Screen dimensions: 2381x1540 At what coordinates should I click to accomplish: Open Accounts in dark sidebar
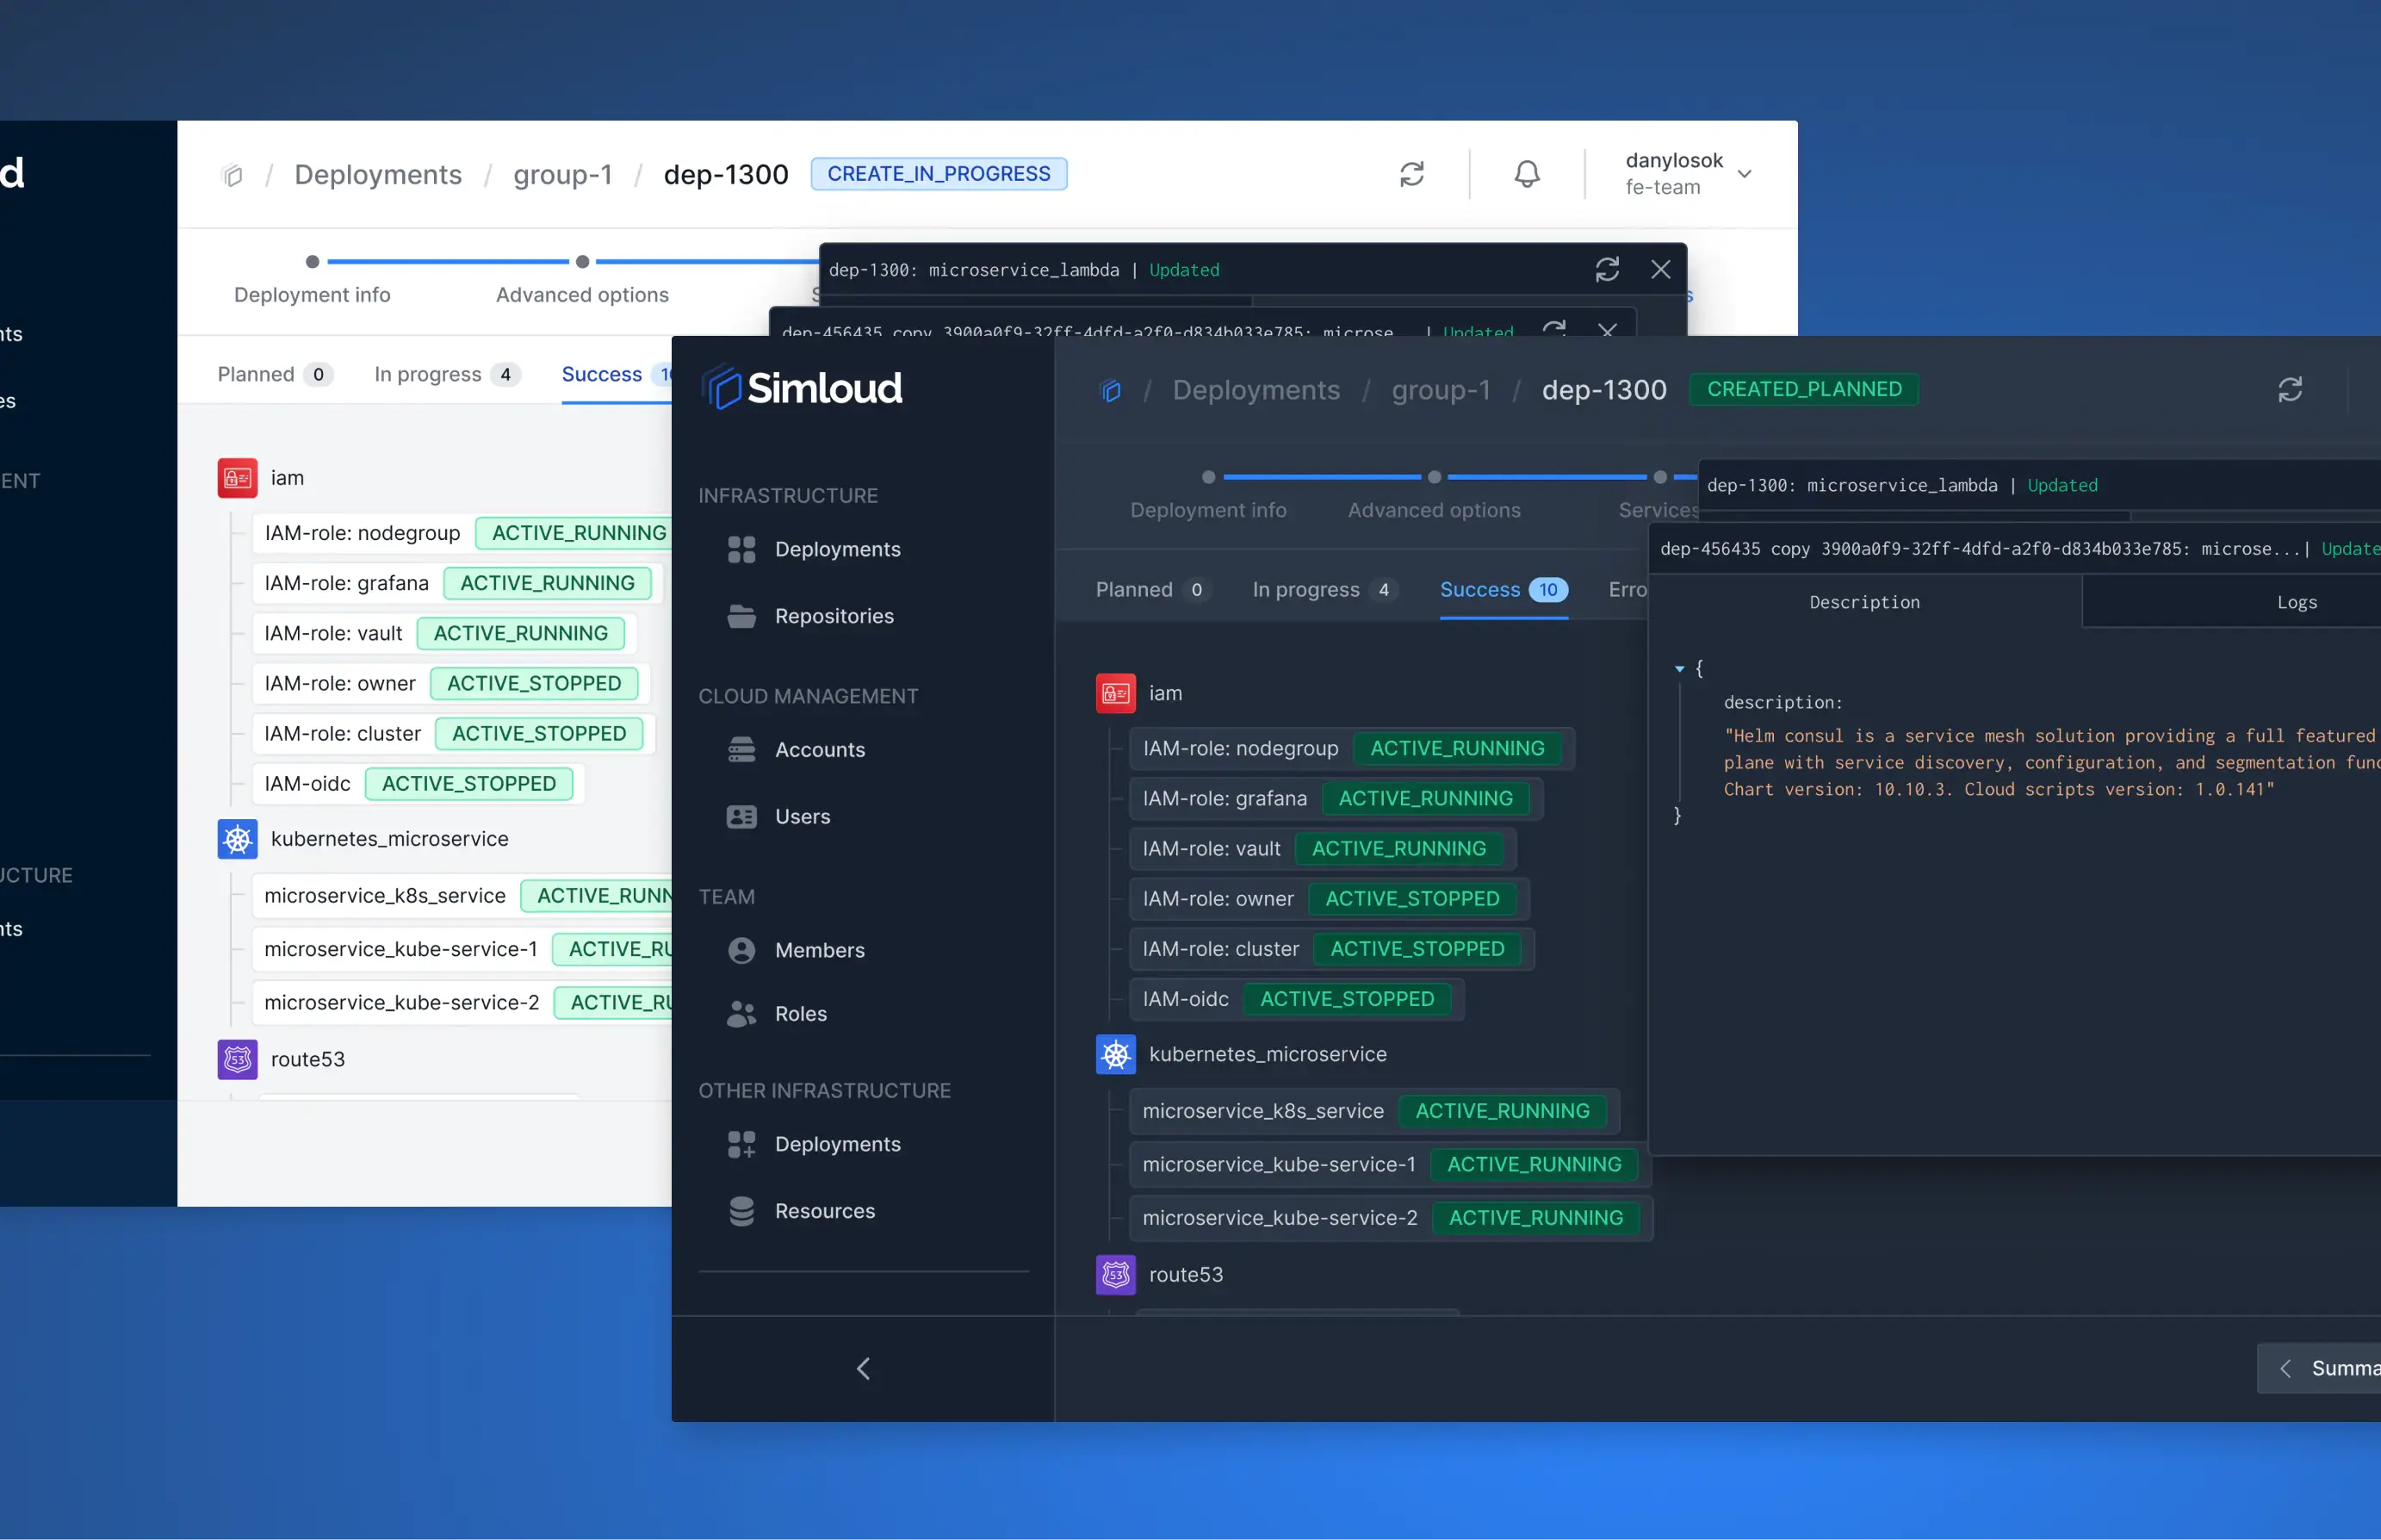click(x=796, y=750)
